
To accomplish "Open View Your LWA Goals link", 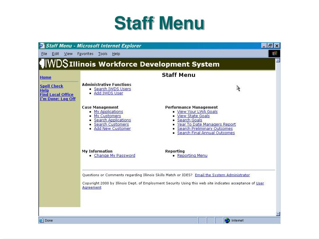I will (197, 112).
